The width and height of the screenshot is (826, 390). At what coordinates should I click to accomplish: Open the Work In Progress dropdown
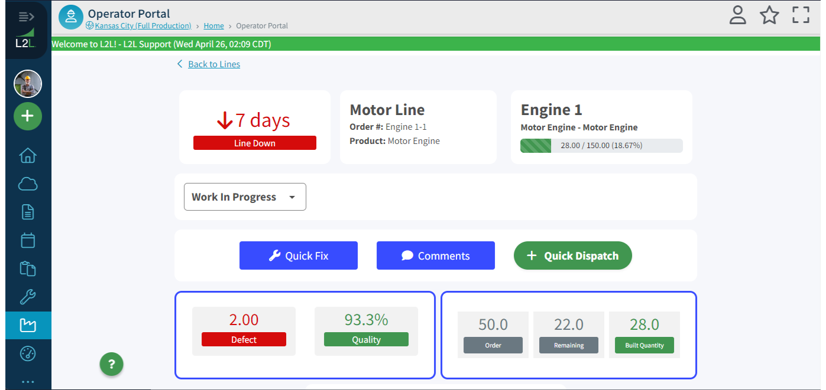click(245, 197)
